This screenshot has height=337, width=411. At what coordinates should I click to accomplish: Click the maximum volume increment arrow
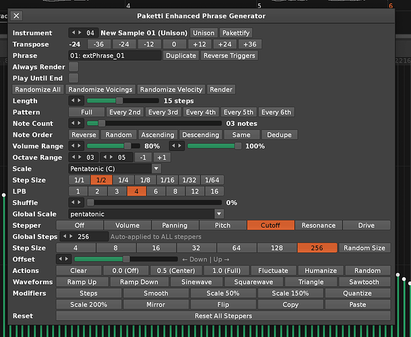[181, 146]
